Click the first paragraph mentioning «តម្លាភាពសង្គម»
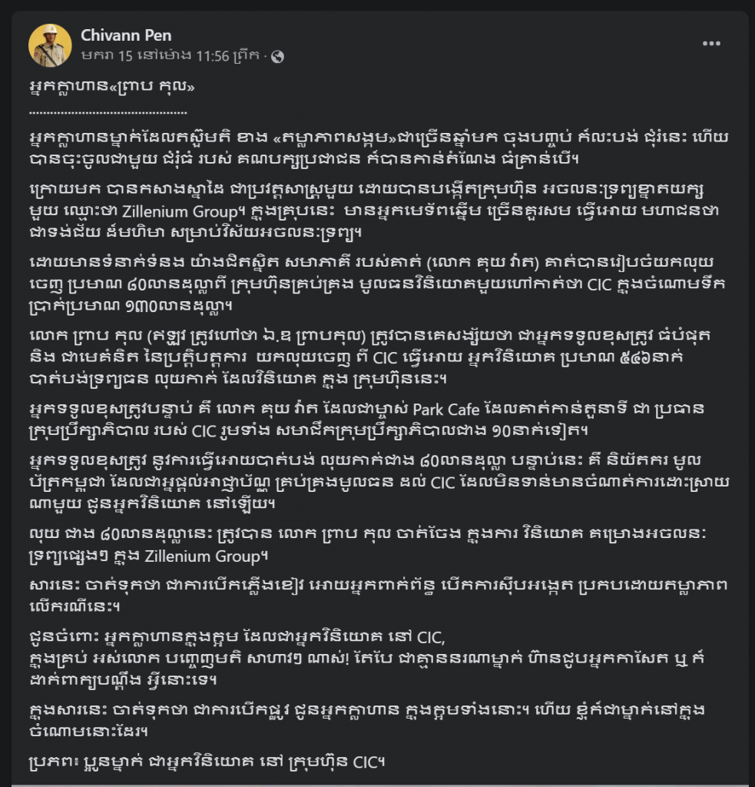This screenshot has width=755, height=787. click(x=379, y=148)
